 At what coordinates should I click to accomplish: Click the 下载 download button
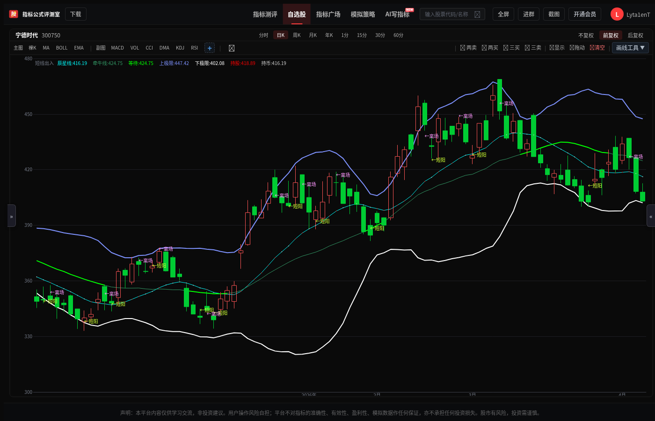[x=76, y=15]
